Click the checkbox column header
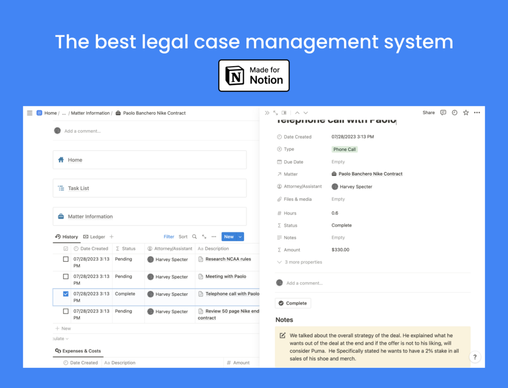The width and height of the screenshot is (508, 388). click(66, 249)
